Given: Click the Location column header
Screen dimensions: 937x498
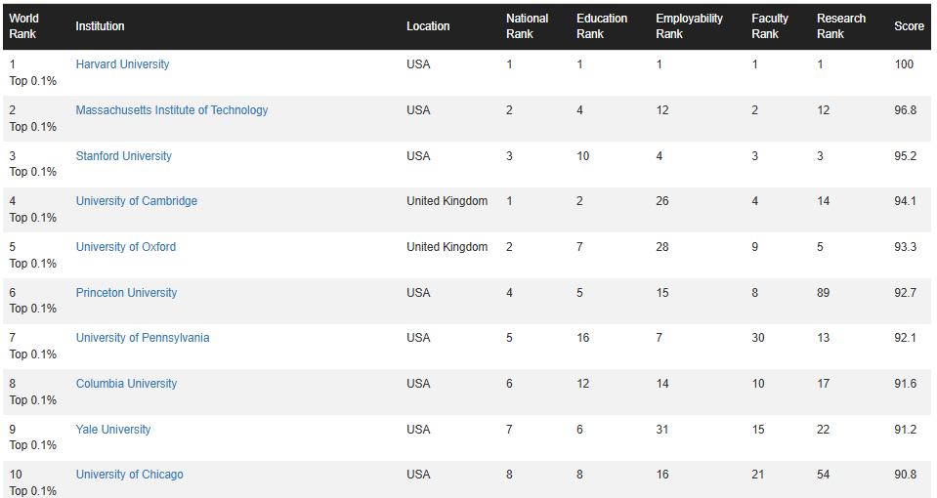Looking at the screenshot, I should click(x=428, y=26).
